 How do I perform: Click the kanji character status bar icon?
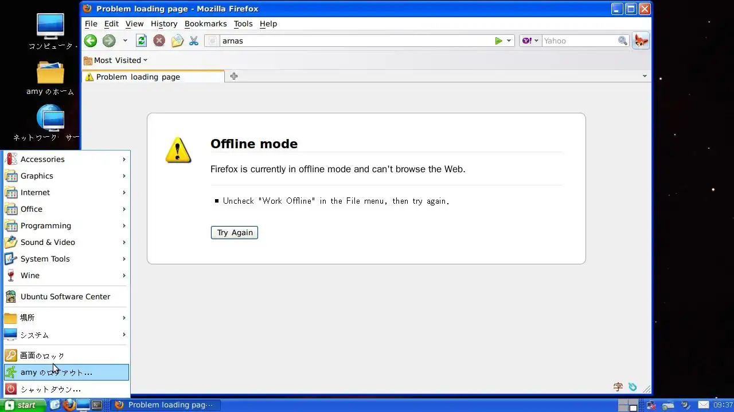point(618,387)
